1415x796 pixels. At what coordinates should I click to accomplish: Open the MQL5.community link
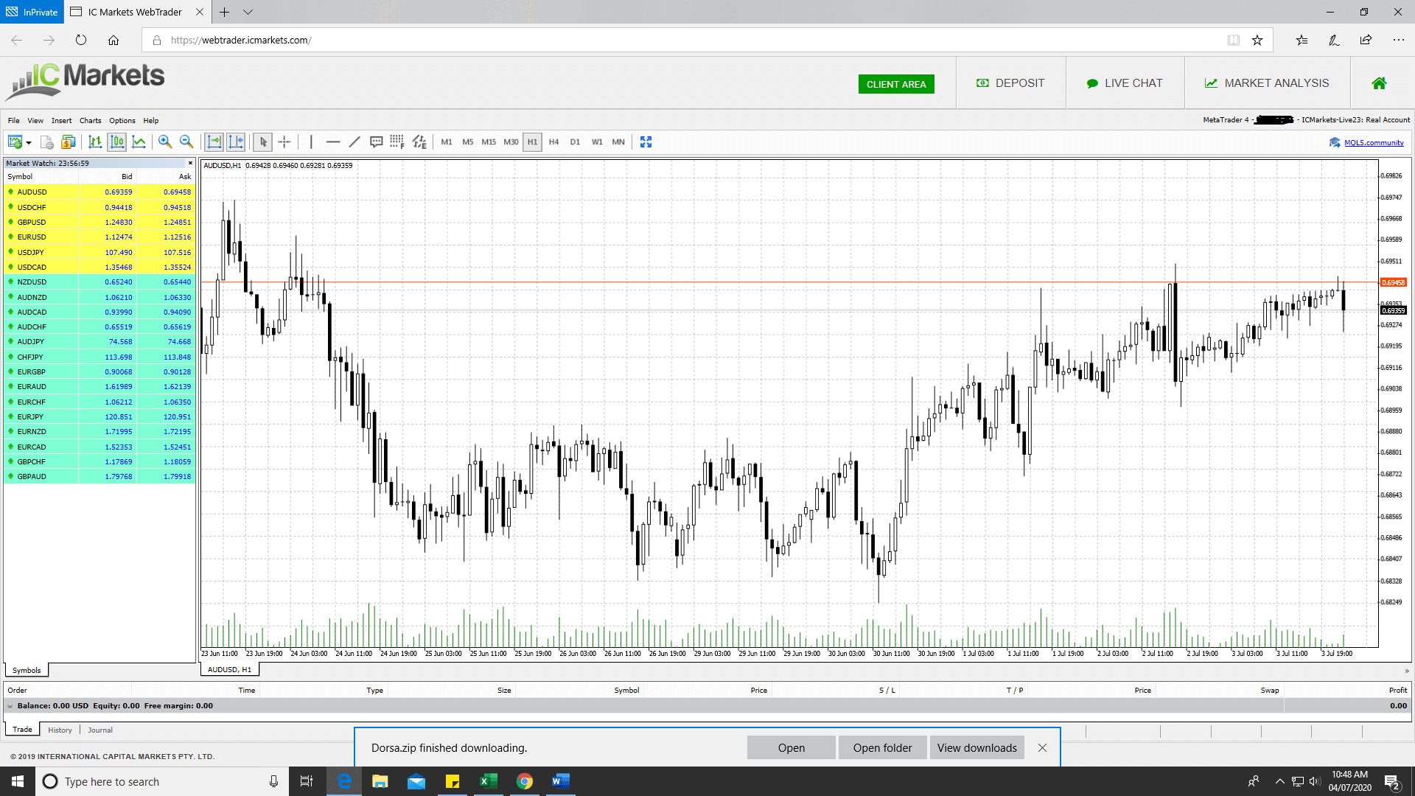coord(1374,143)
